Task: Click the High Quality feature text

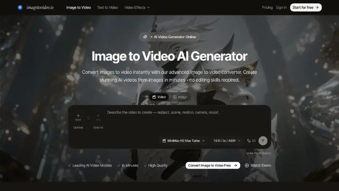Action: pyautogui.click(x=158, y=166)
